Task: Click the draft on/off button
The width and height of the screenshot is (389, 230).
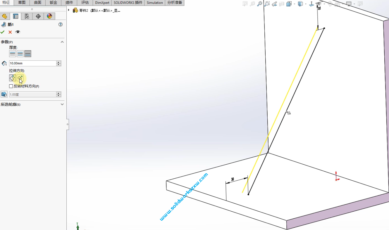Action: coord(4,94)
